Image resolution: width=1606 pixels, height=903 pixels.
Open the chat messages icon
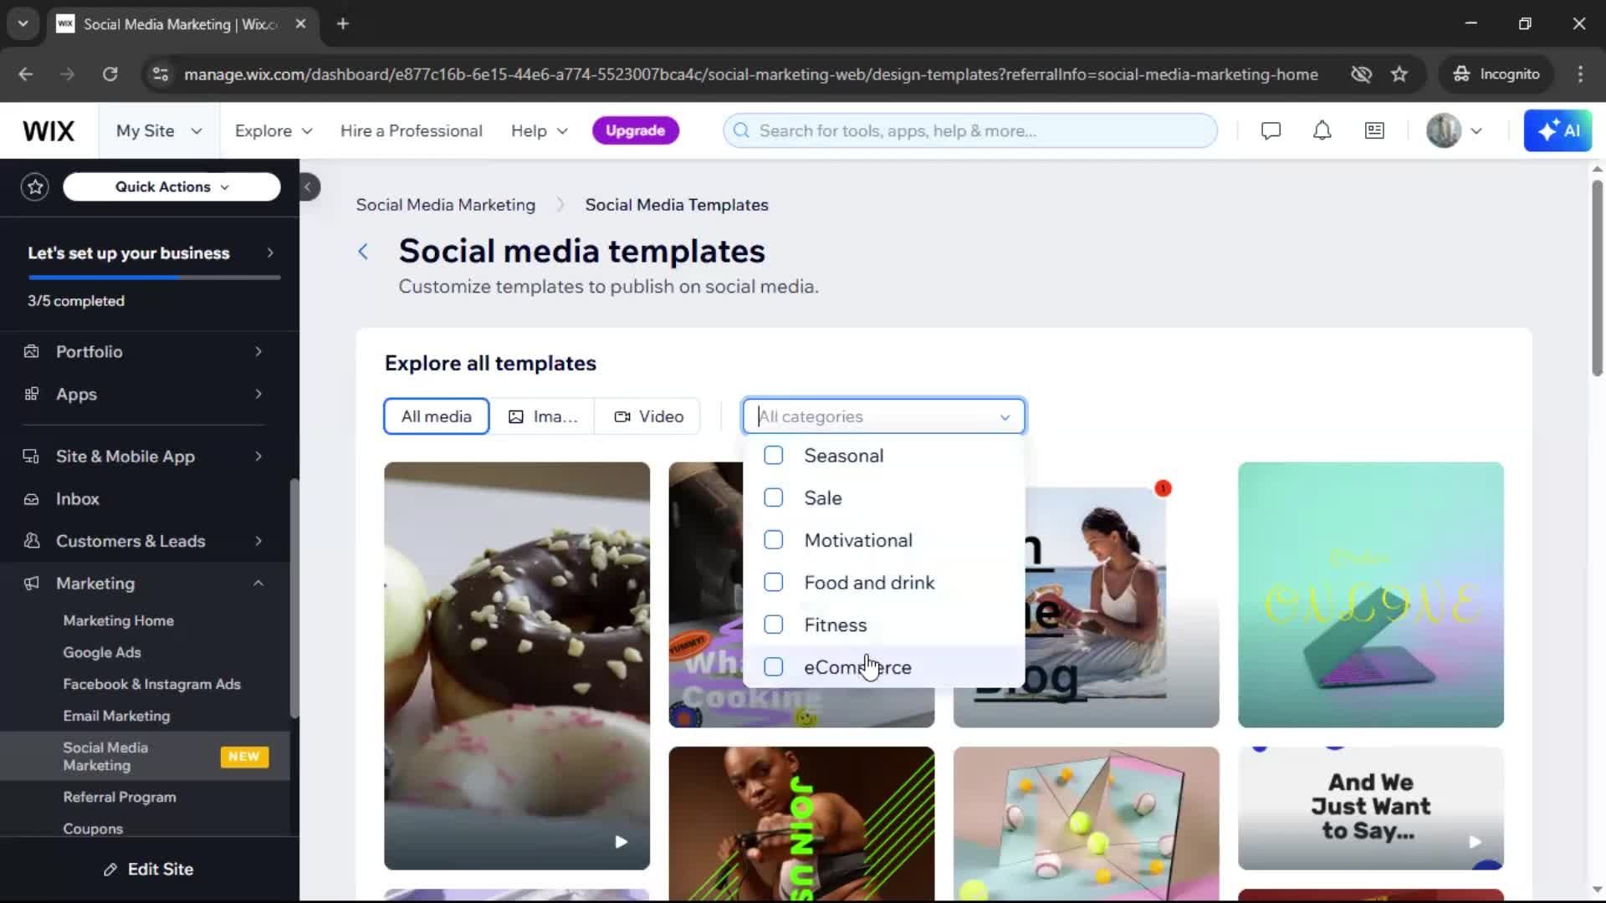(1271, 131)
